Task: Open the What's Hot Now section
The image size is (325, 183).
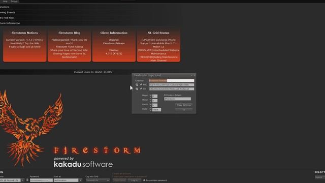Action: pyautogui.click(x=7, y=18)
